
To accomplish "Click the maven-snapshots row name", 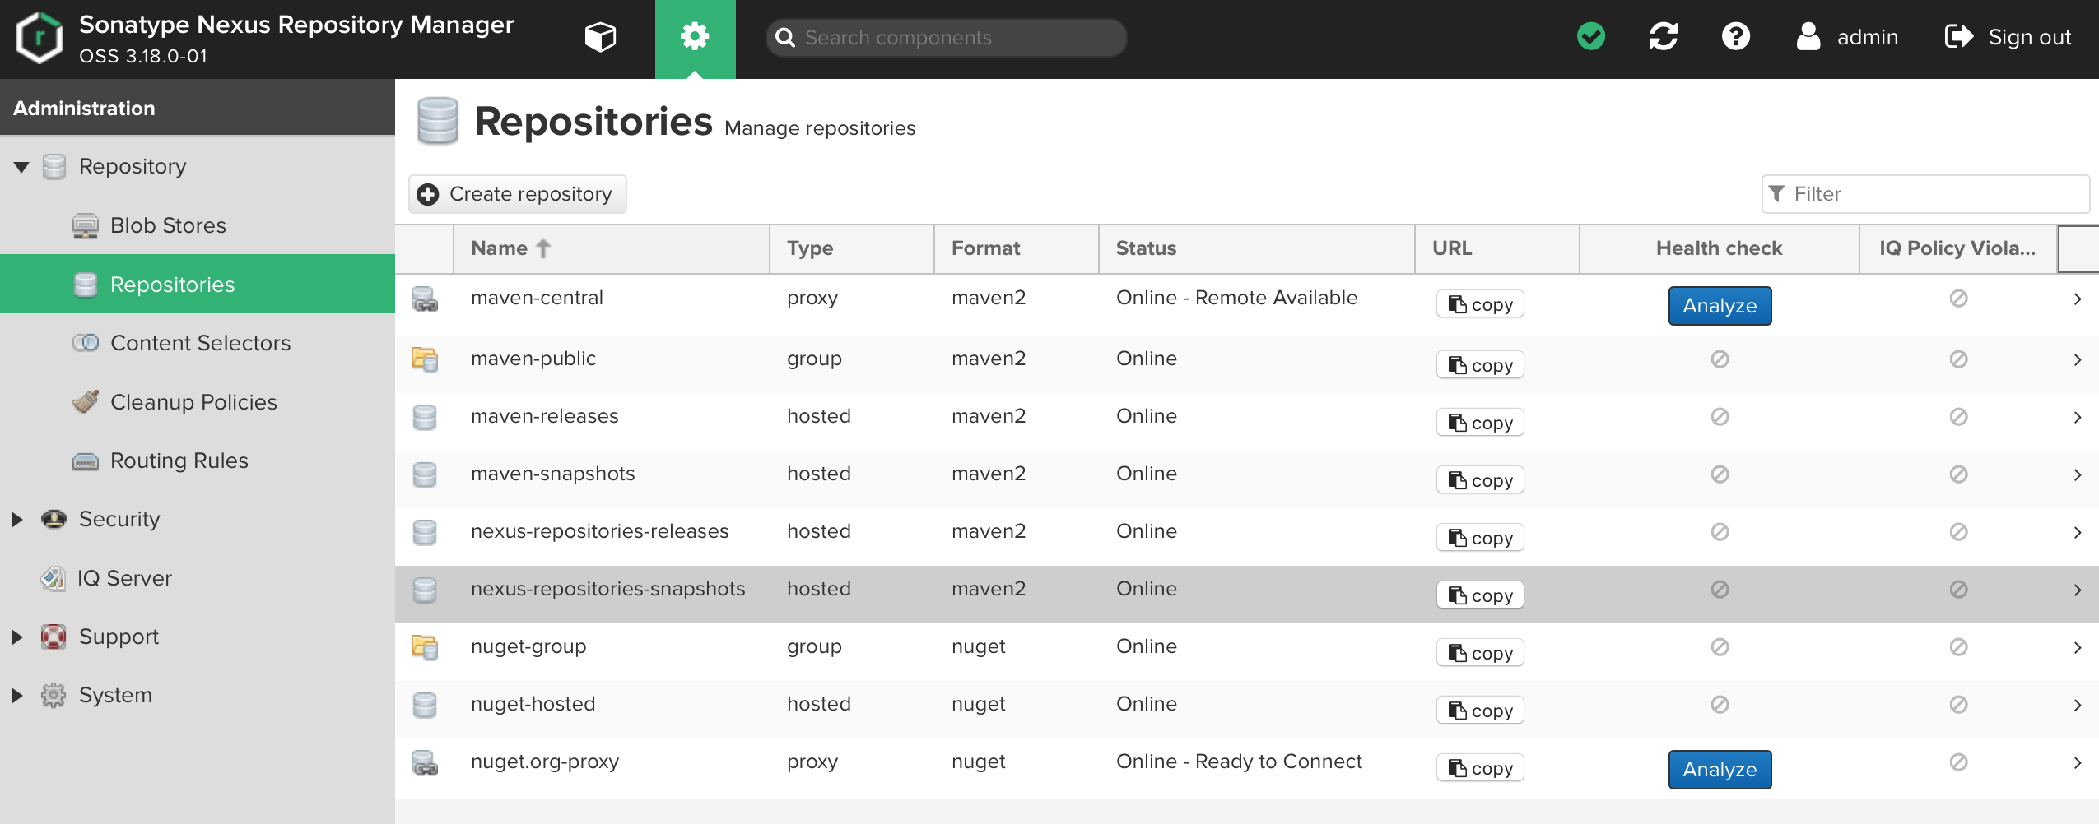I will click(552, 474).
